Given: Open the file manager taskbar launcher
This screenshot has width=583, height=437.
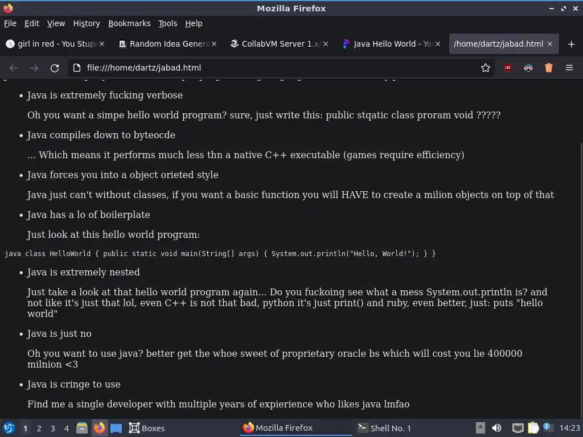Looking at the screenshot, I should (x=82, y=428).
